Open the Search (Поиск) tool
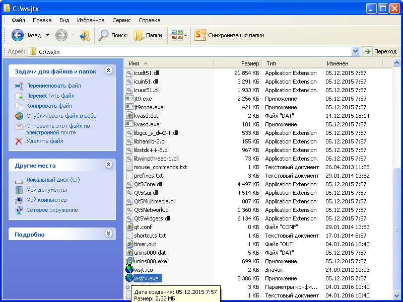 [x=113, y=35]
